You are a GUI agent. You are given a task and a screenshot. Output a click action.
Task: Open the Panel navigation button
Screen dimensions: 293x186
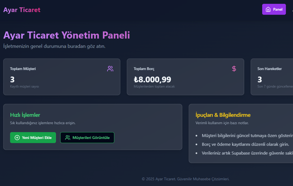click(x=274, y=9)
